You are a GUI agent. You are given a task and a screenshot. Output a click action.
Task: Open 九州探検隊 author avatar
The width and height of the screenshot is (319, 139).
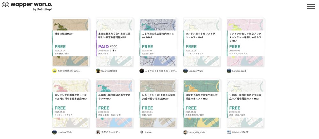tap(54, 71)
